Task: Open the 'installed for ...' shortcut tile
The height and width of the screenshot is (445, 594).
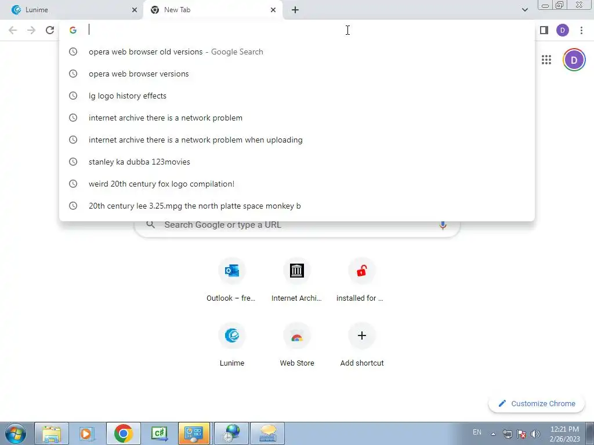Action: click(361, 280)
